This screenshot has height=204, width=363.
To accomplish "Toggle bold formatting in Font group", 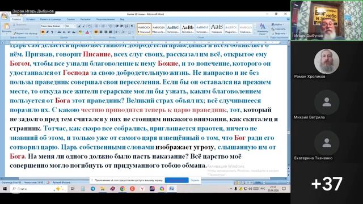I will click(x=43, y=32).
